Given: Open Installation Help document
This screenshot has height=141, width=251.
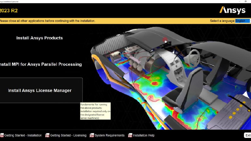Looking at the screenshot, I should [144, 135].
